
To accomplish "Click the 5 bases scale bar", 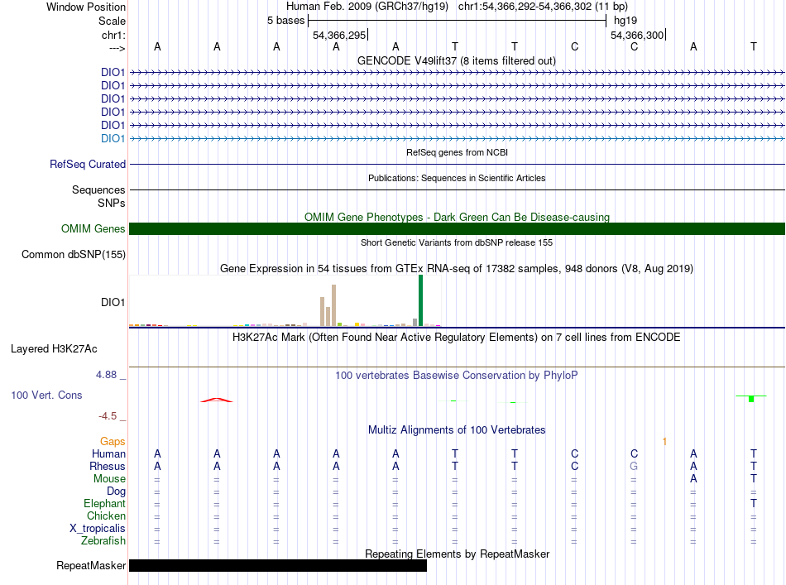I will coord(458,21).
